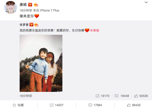Click the crown membership badge beside 罗晋
This screenshot has height=109, width=152.
(x=36, y=25)
